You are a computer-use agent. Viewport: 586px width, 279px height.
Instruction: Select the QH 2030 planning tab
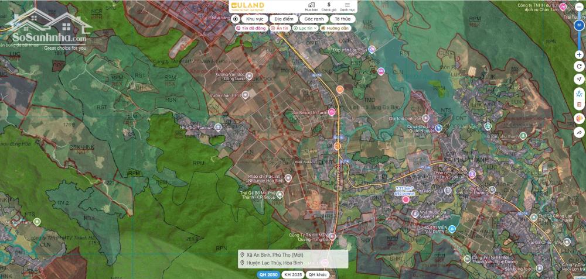(267, 274)
